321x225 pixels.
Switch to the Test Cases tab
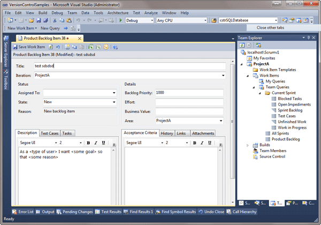click(x=50, y=133)
